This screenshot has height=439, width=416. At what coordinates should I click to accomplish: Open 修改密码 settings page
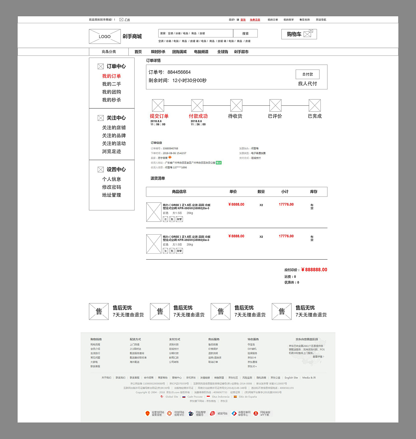point(111,187)
